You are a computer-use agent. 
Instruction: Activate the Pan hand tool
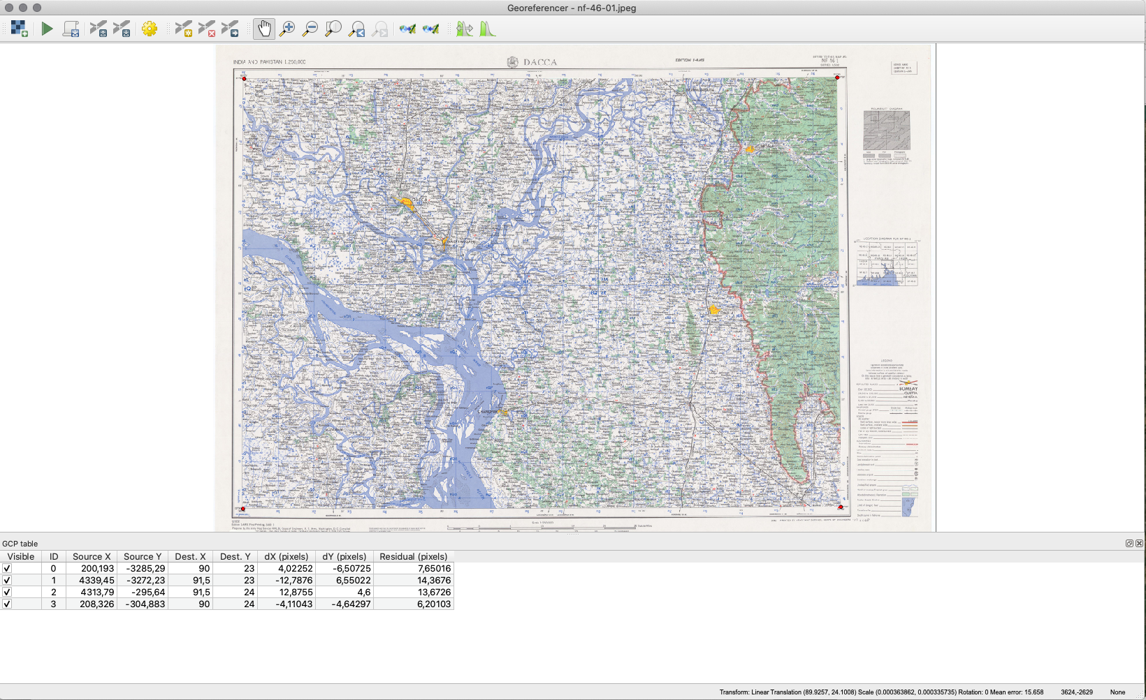[x=264, y=29]
